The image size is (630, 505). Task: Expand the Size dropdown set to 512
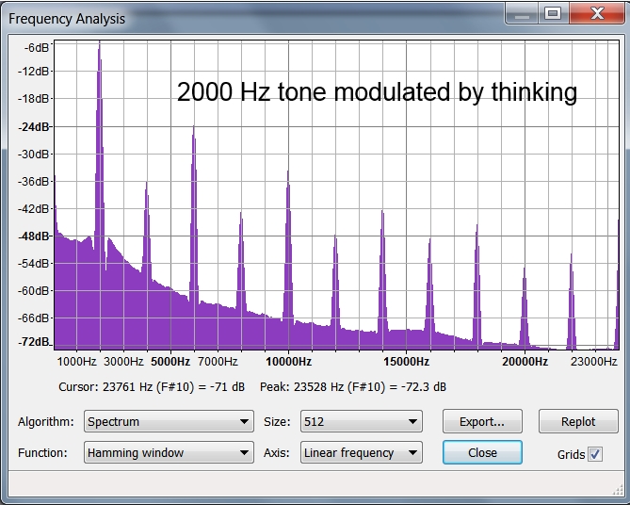(x=361, y=422)
